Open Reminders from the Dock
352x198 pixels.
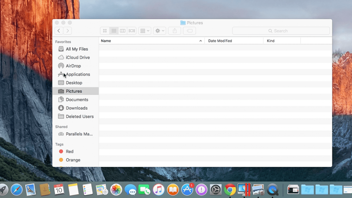click(88, 189)
